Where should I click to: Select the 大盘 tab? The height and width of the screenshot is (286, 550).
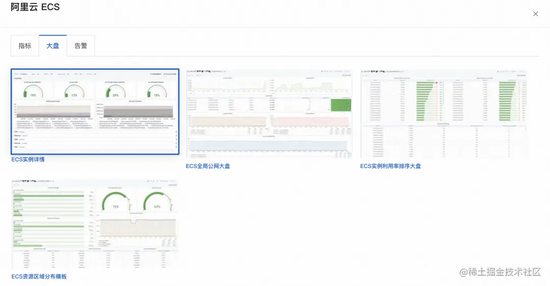point(53,46)
